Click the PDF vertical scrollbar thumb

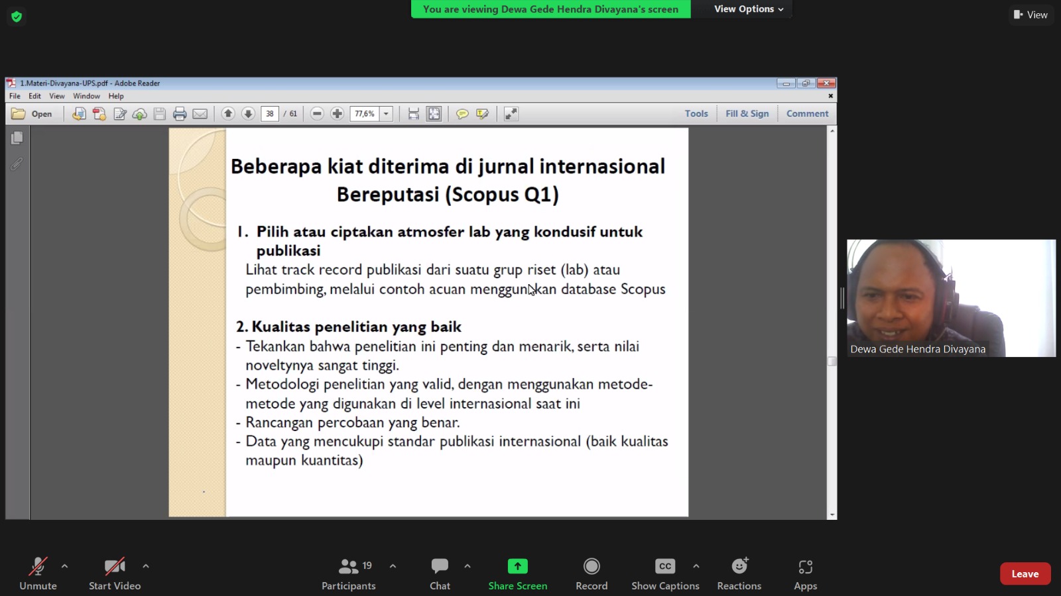[x=832, y=362]
